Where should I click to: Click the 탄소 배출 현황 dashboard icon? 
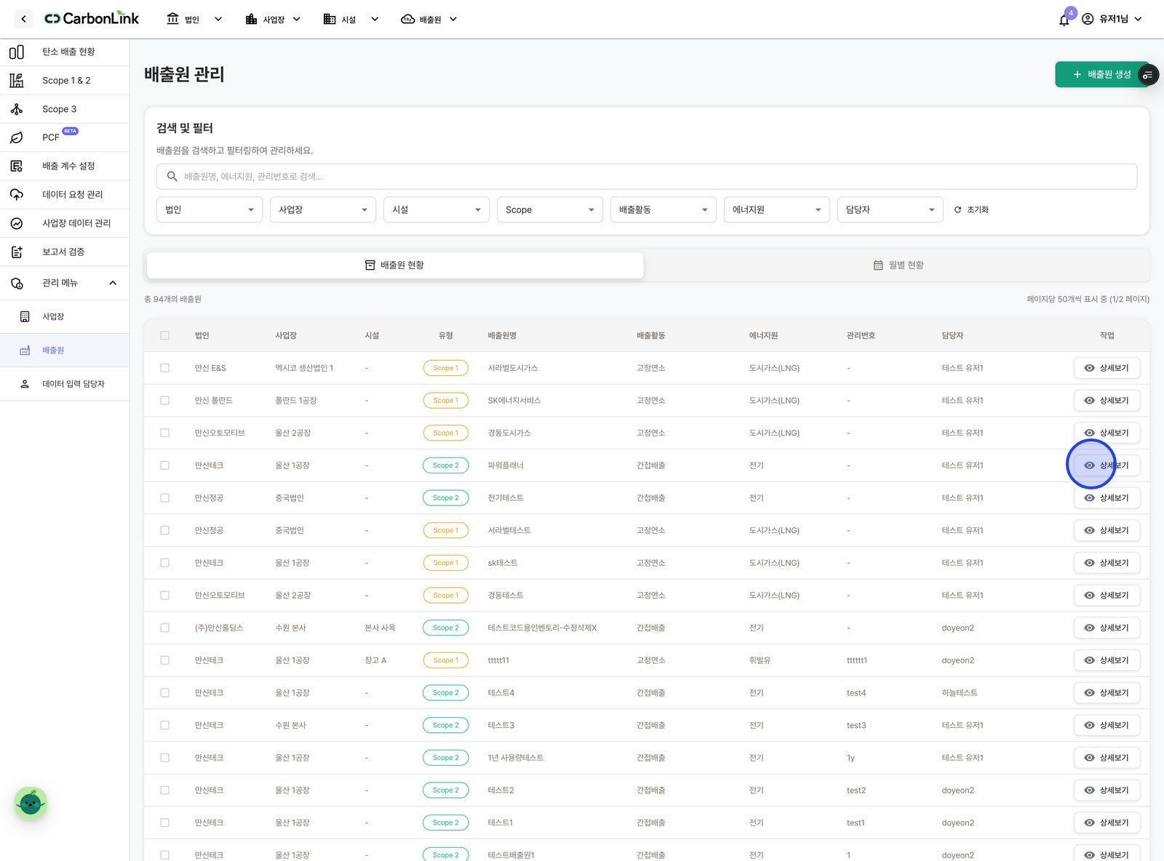[x=17, y=52]
